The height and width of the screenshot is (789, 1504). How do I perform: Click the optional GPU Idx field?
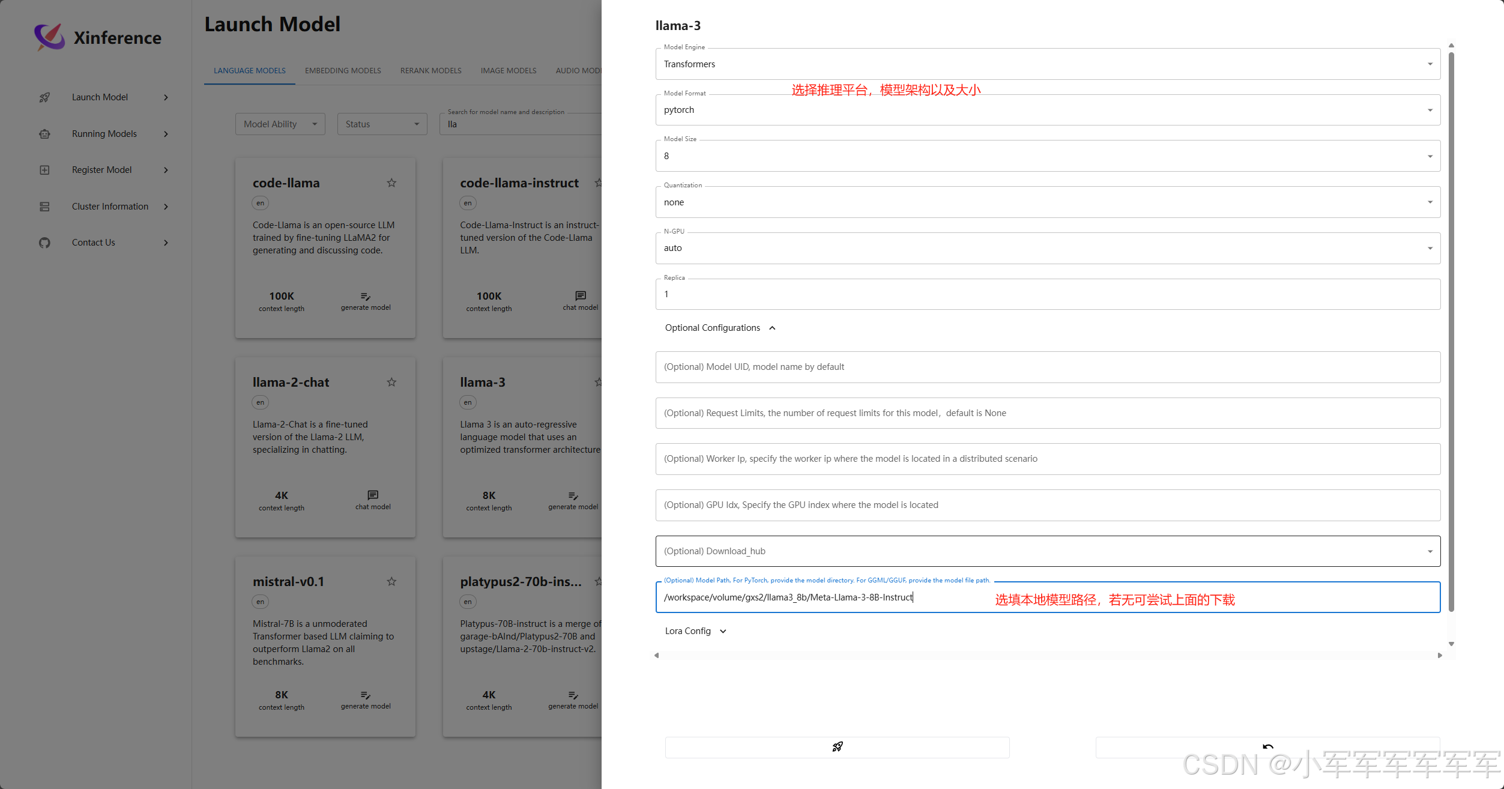1048,505
